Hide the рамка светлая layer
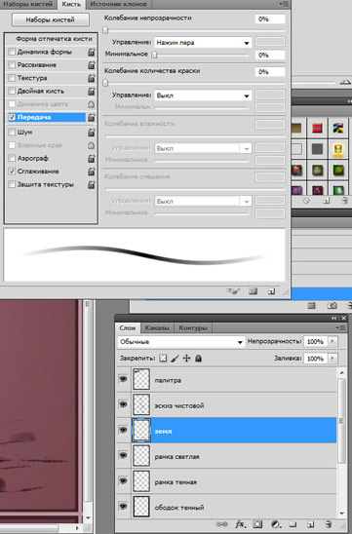 click(x=123, y=456)
